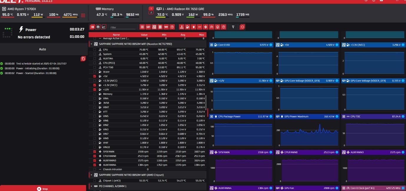This screenshot has height=191, width=406.
Task: Toggle temperature sensor type filter
Action: click(x=182, y=27)
